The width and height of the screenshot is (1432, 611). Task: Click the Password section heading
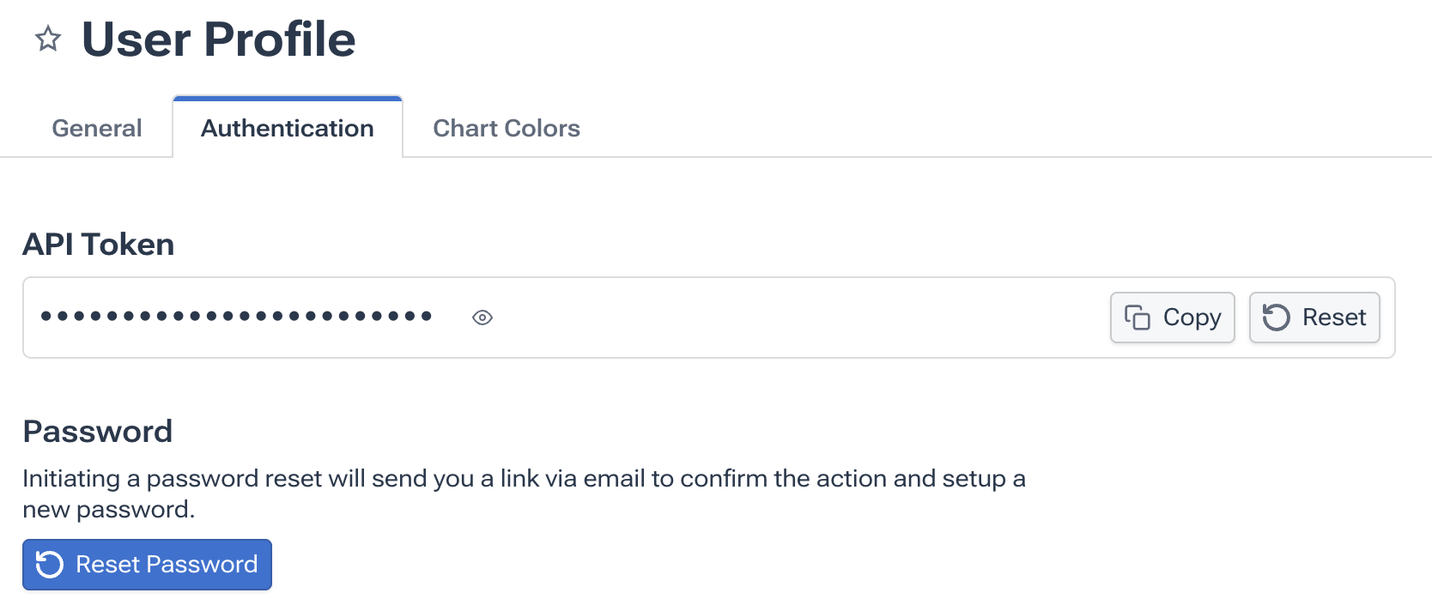[98, 431]
